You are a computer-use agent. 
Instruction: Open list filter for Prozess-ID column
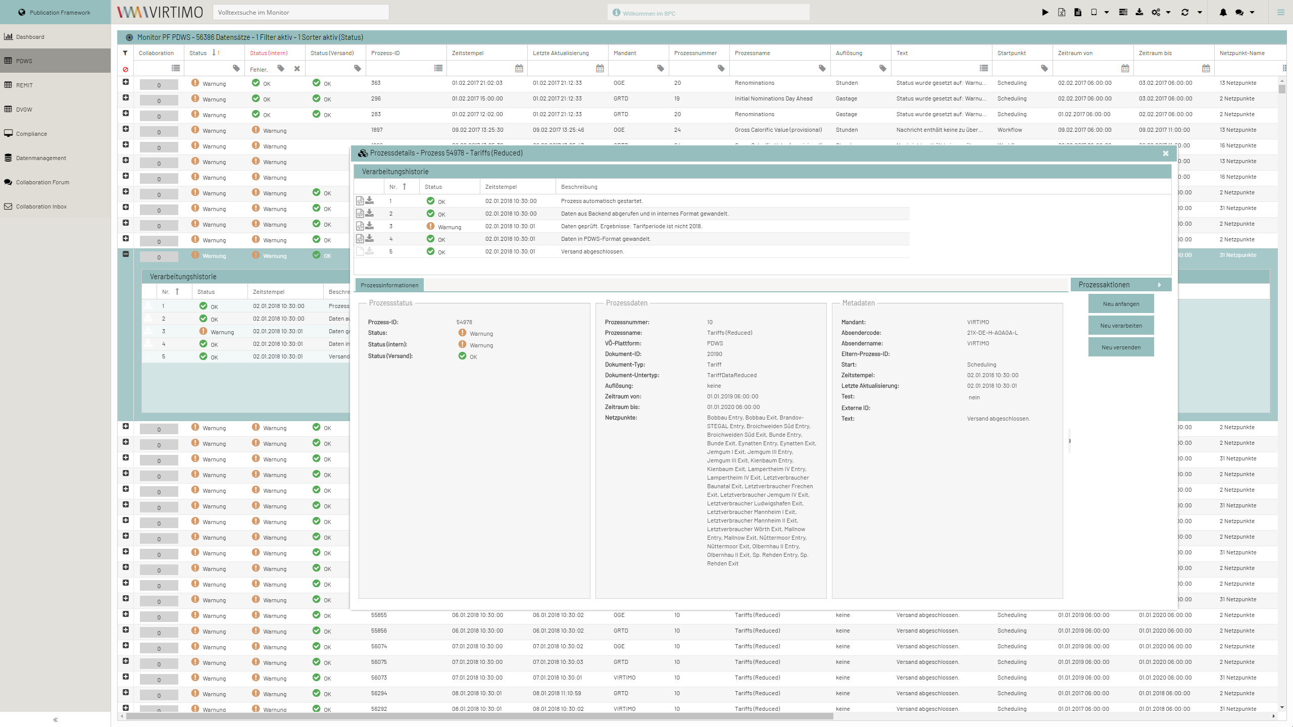tap(438, 68)
